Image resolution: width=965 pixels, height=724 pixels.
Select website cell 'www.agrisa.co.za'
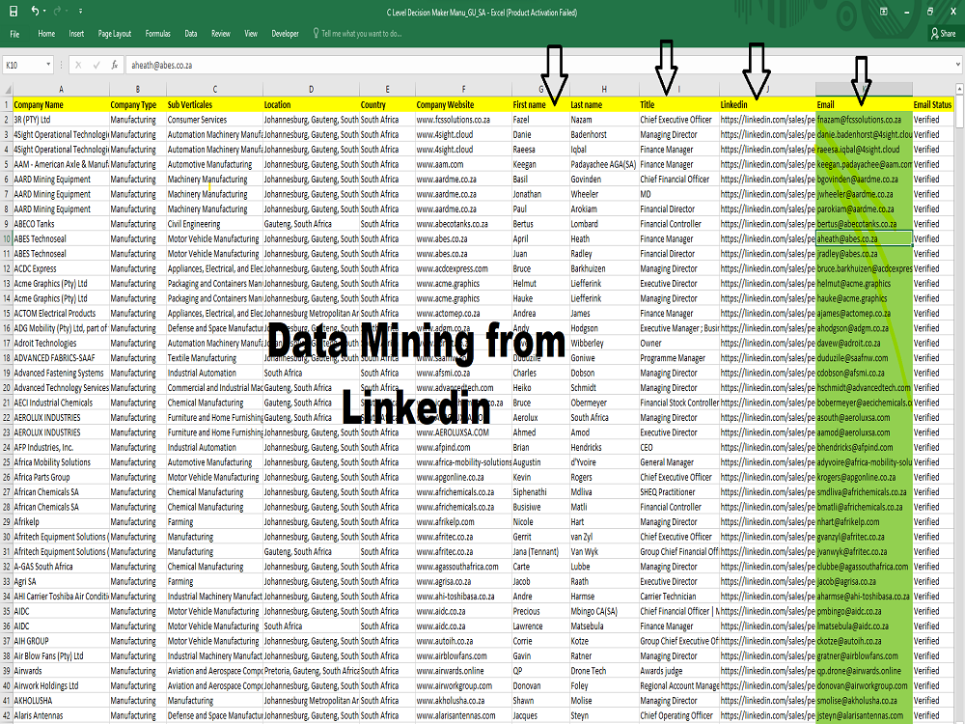[463, 581]
